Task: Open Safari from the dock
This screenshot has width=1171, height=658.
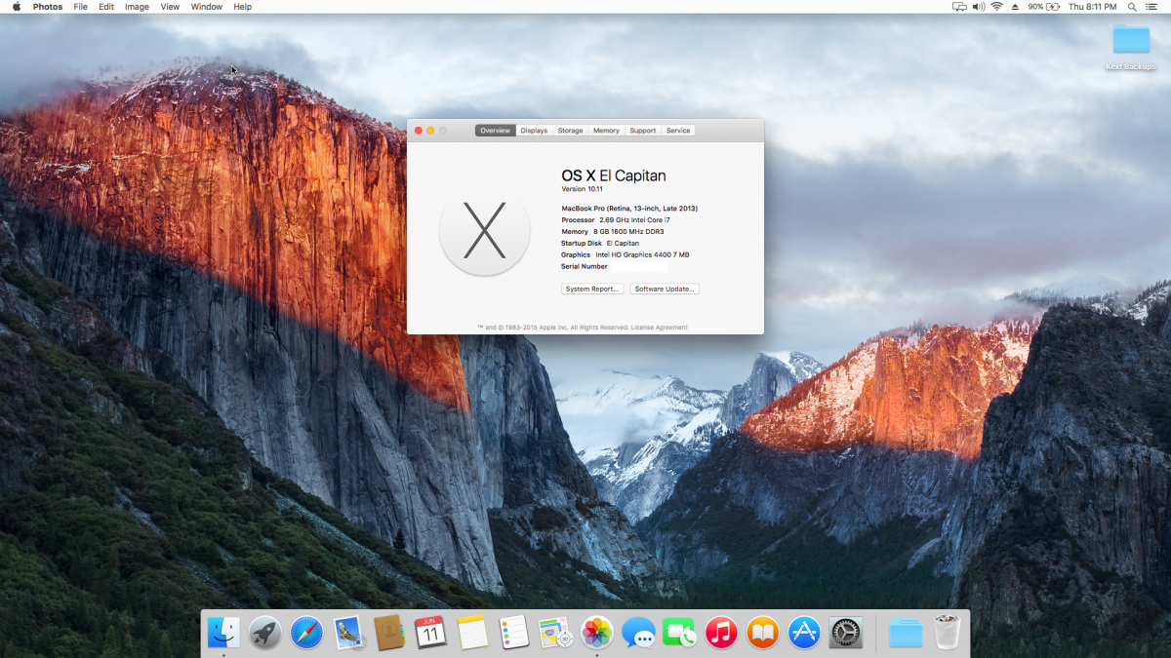Action: (x=306, y=633)
